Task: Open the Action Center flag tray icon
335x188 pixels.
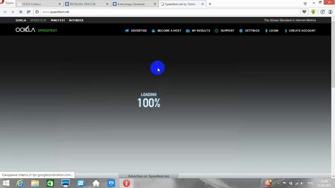Action: click(x=285, y=183)
